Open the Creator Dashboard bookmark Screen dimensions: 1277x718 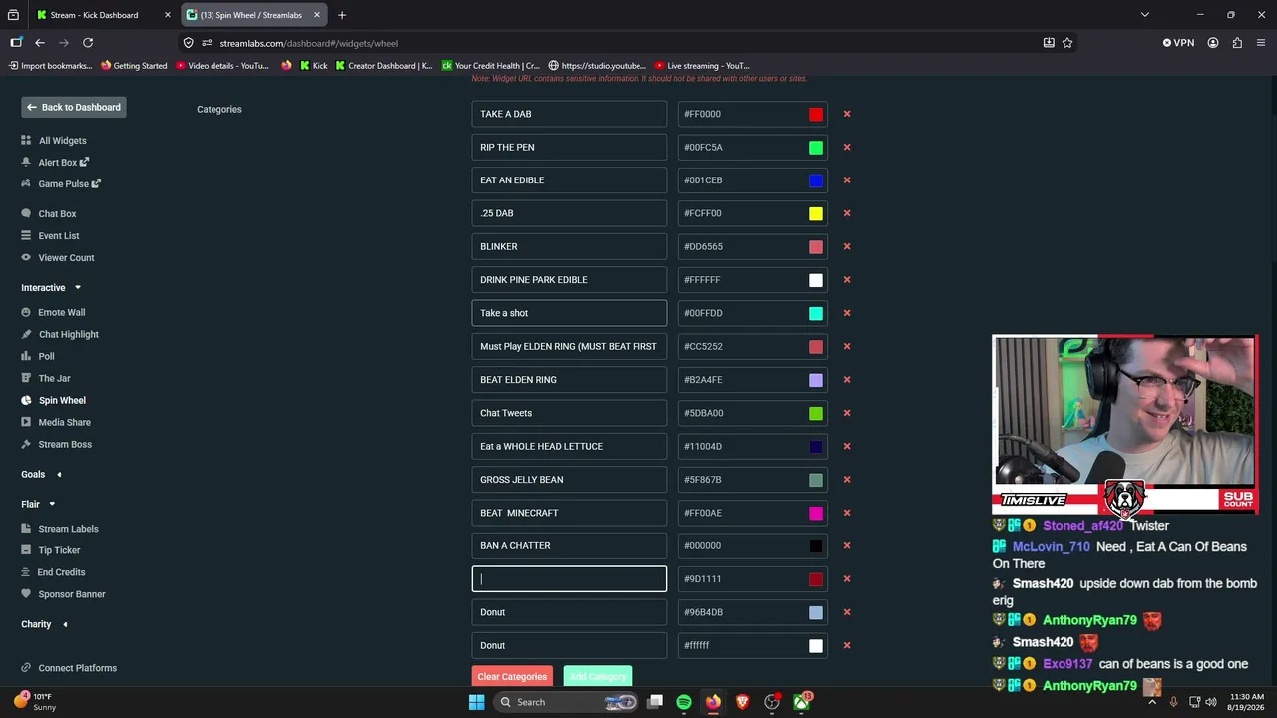click(384, 66)
